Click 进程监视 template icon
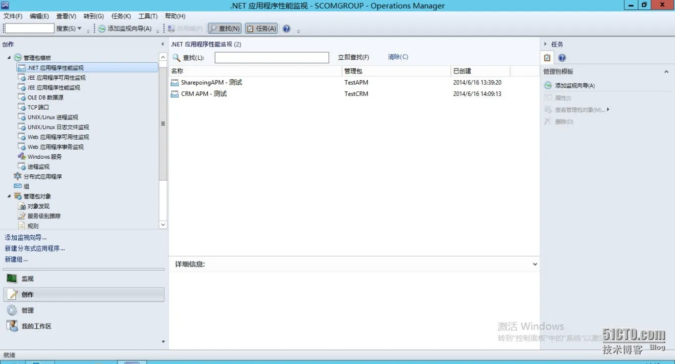 pos(22,166)
